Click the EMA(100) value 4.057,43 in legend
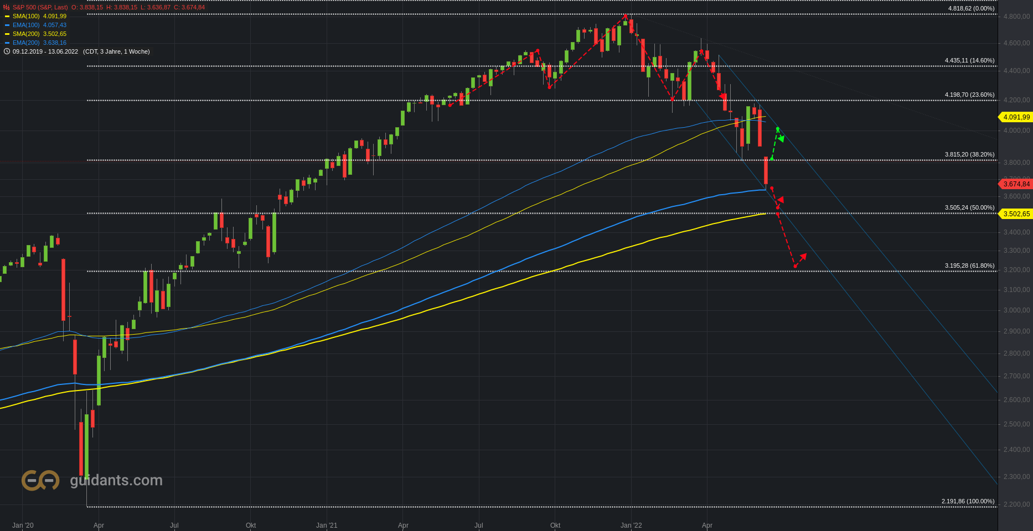 coord(55,25)
